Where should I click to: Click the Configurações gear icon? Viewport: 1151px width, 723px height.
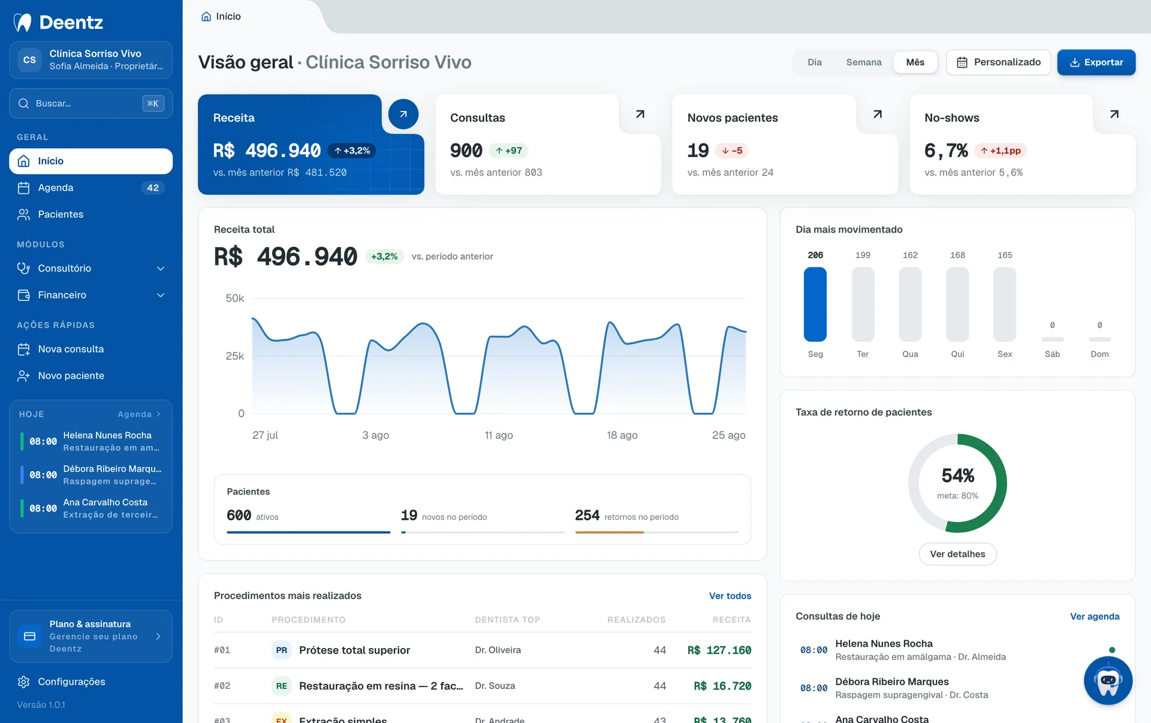coord(24,682)
